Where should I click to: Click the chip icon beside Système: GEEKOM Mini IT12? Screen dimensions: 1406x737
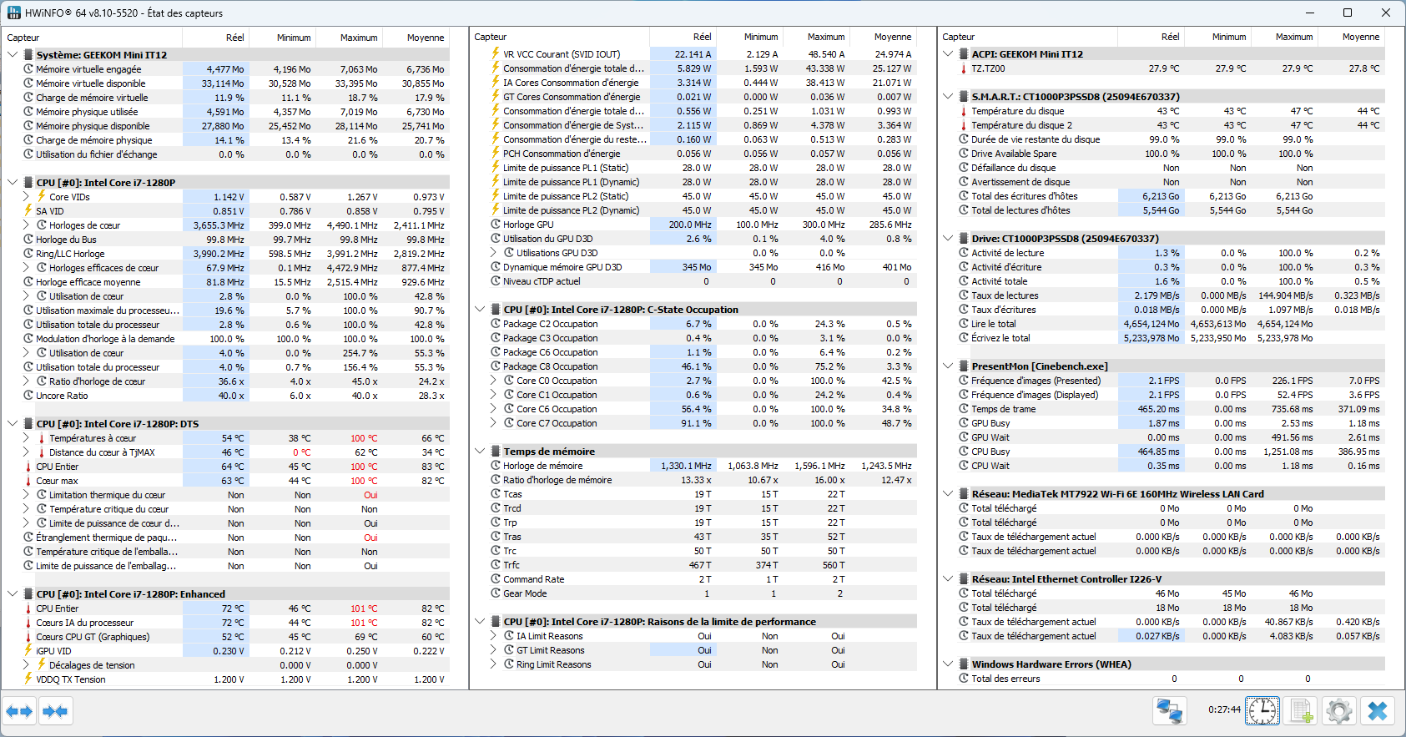pos(28,55)
